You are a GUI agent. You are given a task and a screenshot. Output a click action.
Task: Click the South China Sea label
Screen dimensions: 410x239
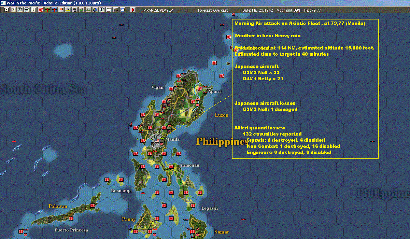pyautogui.click(x=43, y=89)
